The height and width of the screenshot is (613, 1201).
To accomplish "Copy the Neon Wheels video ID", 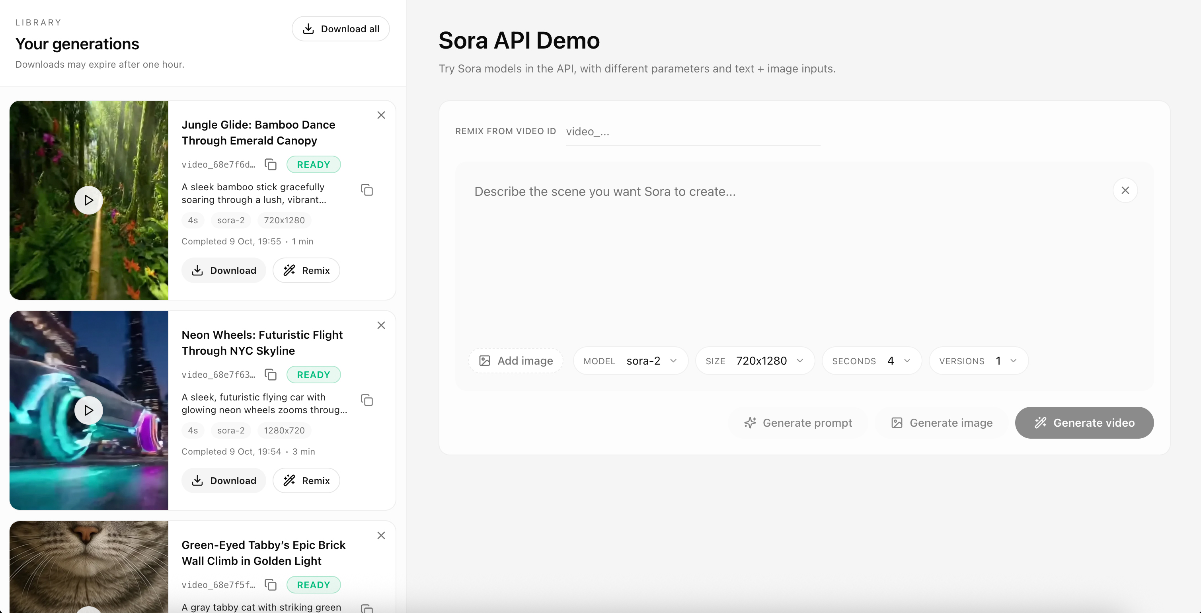I will [x=271, y=375].
